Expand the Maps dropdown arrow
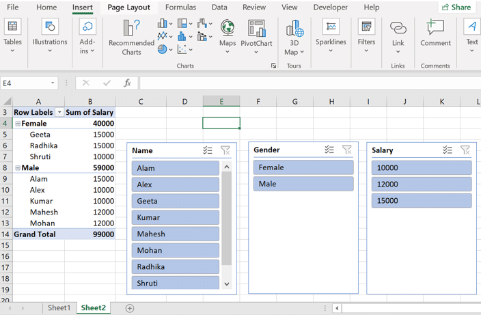 (x=228, y=52)
